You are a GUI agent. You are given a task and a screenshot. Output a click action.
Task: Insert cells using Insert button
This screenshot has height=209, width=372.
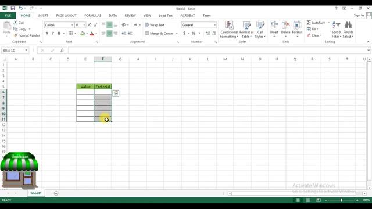click(274, 30)
